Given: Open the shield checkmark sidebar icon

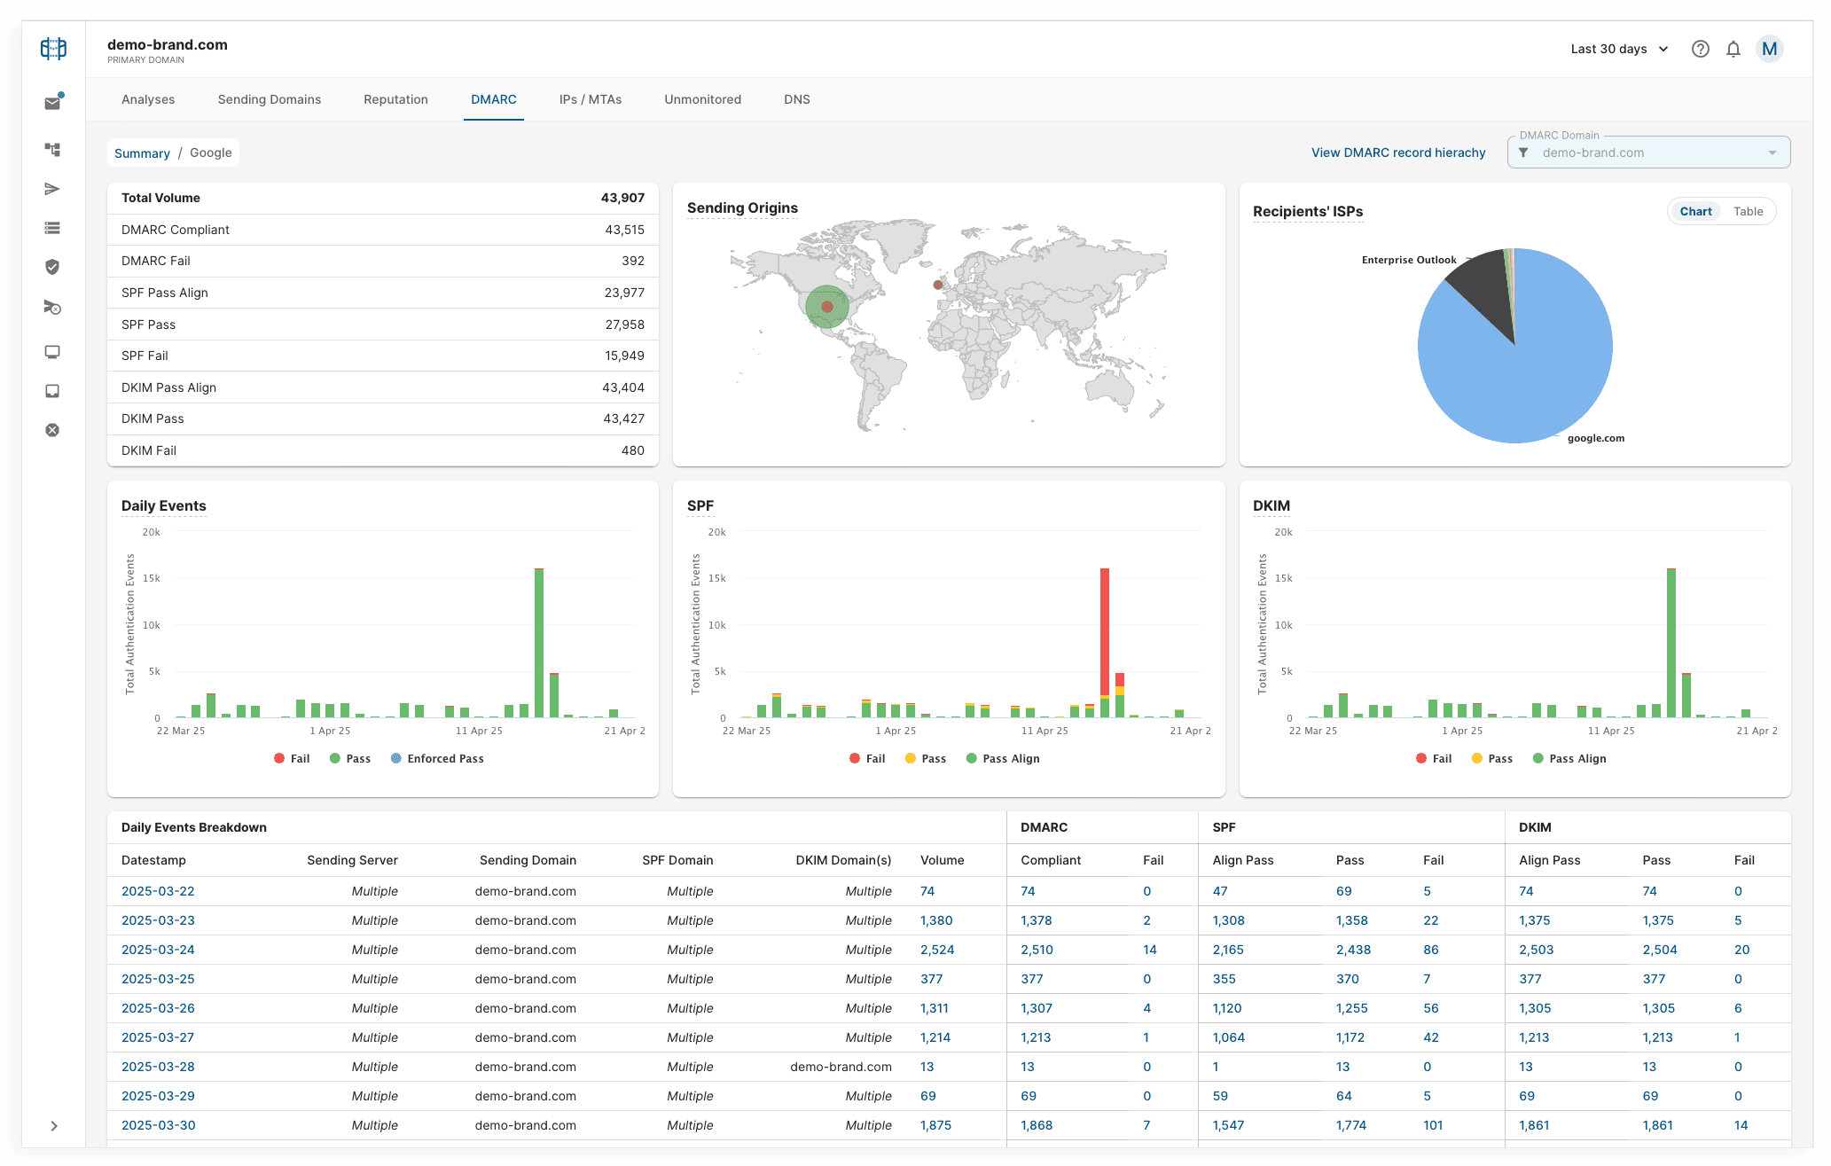Looking at the screenshot, I should tap(52, 267).
